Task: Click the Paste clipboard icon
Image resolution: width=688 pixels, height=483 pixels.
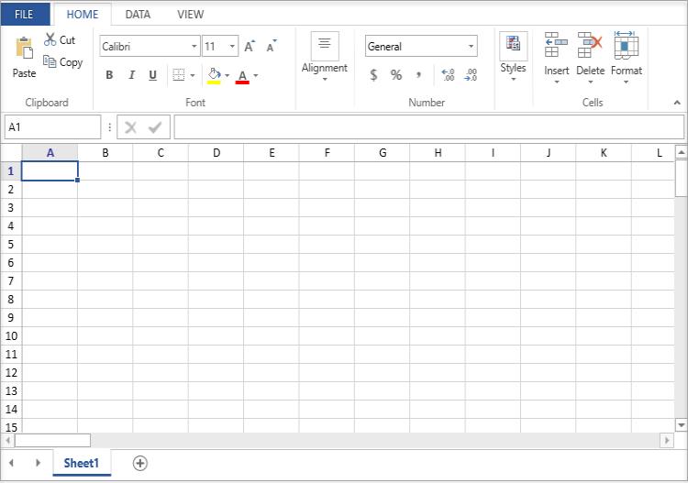Action: (x=25, y=49)
